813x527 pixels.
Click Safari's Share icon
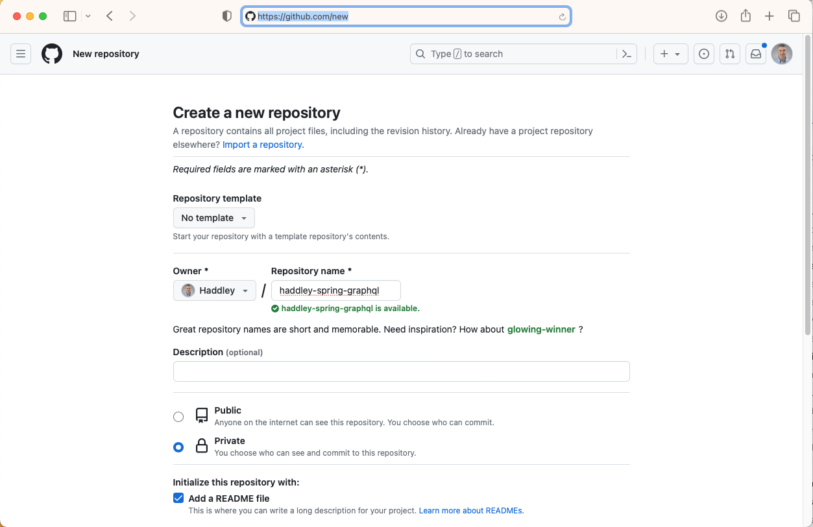[746, 16]
